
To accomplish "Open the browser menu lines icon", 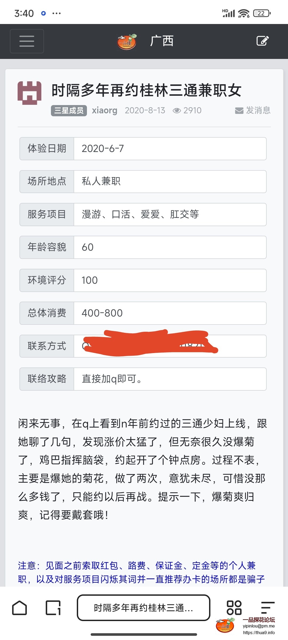I will tap(267, 608).
